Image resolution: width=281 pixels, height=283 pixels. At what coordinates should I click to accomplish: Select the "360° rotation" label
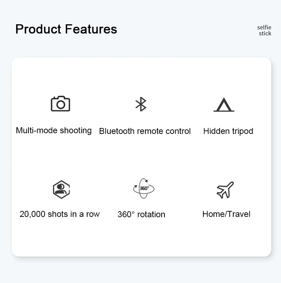(x=141, y=214)
